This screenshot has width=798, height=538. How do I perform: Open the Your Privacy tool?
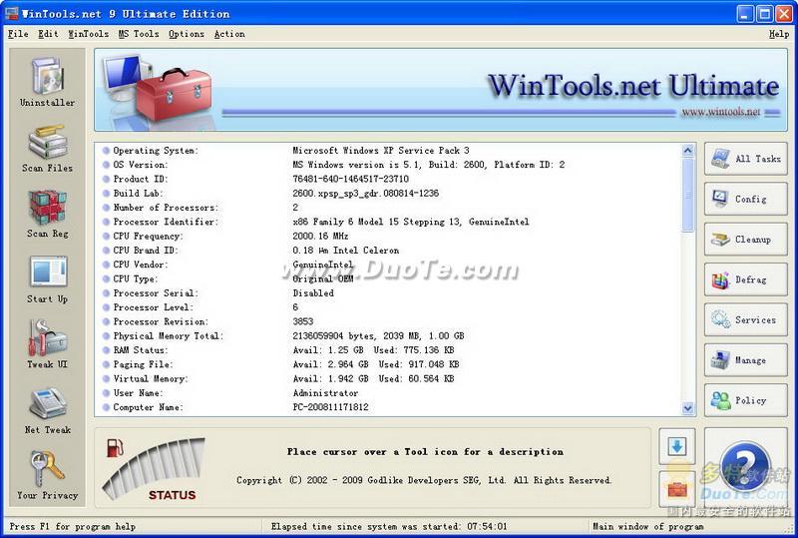point(47,475)
